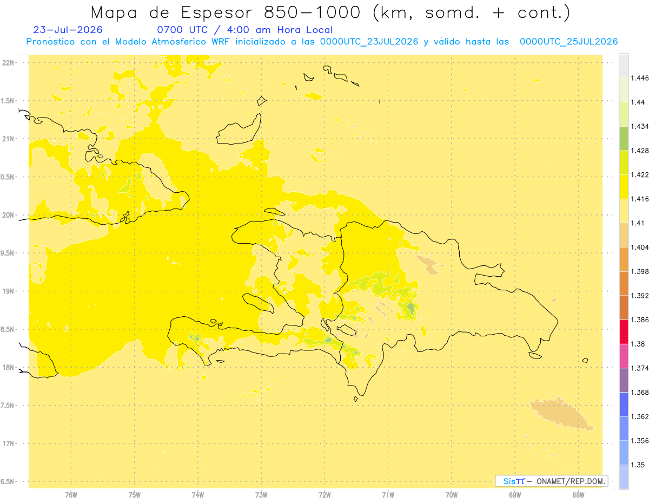Choose the purple legend swatch between 1.368 and 1.374
The width and height of the screenshot is (649, 502).
click(624, 380)
